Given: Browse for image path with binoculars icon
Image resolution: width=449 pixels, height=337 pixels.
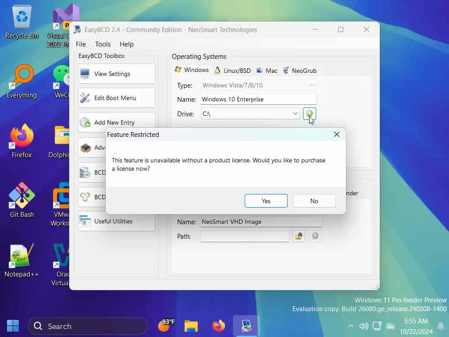Looking at the screenshot, I should [x=298, y=236].
